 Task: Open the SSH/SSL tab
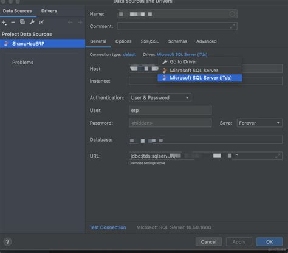(x=149, y=41)
